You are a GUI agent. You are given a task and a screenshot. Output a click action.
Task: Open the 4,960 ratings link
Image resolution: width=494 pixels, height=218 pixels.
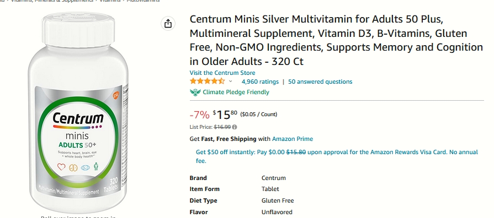pyautogui.click(x=260, y=81)
